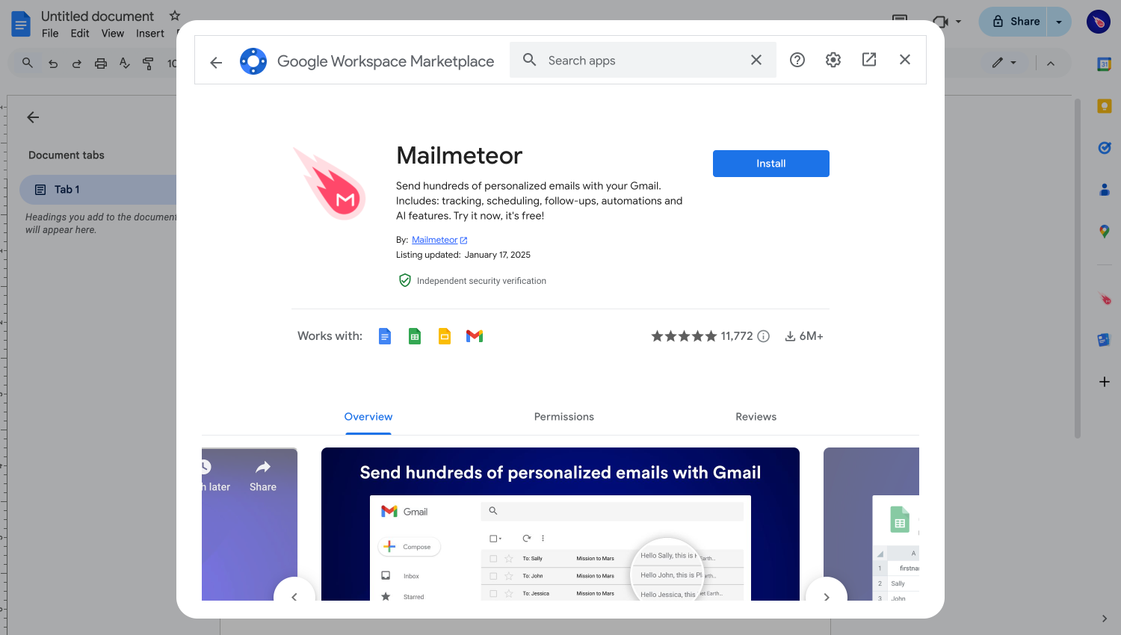Screen dimensions: 1121x635
Task: Click the Google Docs works-with icon
Action: [385, 336]
